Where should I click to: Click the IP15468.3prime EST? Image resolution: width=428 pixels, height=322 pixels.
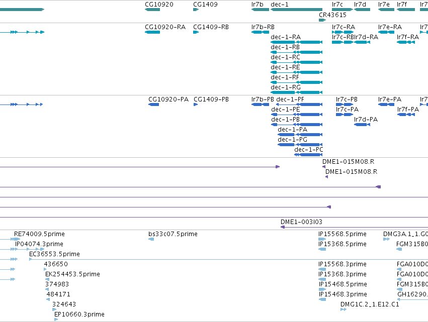322,299
